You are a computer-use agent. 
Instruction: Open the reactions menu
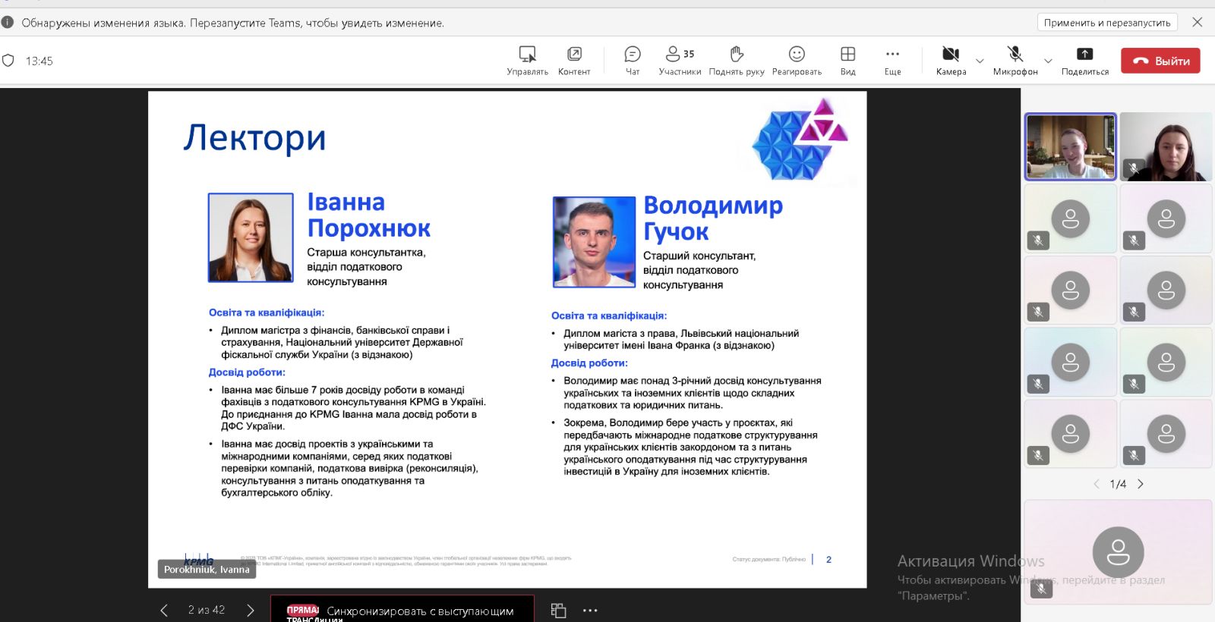pos(797,60)
